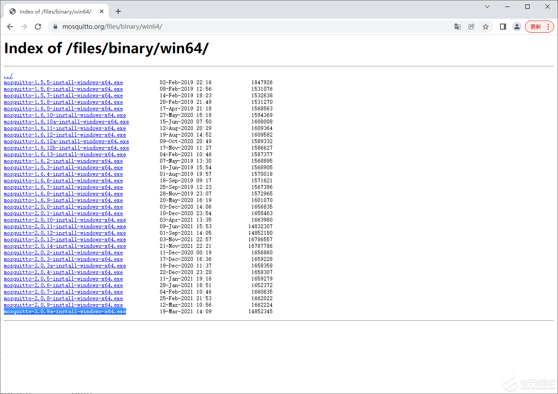Click the share page icon
The height and width of the screenshot is (394, 558).
pos(471,27)
